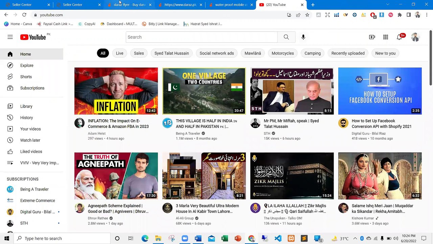The height and width of the screenshot is (244, 433).
Task: Reload the page with the refresh button
Action: tap(24, 15)
